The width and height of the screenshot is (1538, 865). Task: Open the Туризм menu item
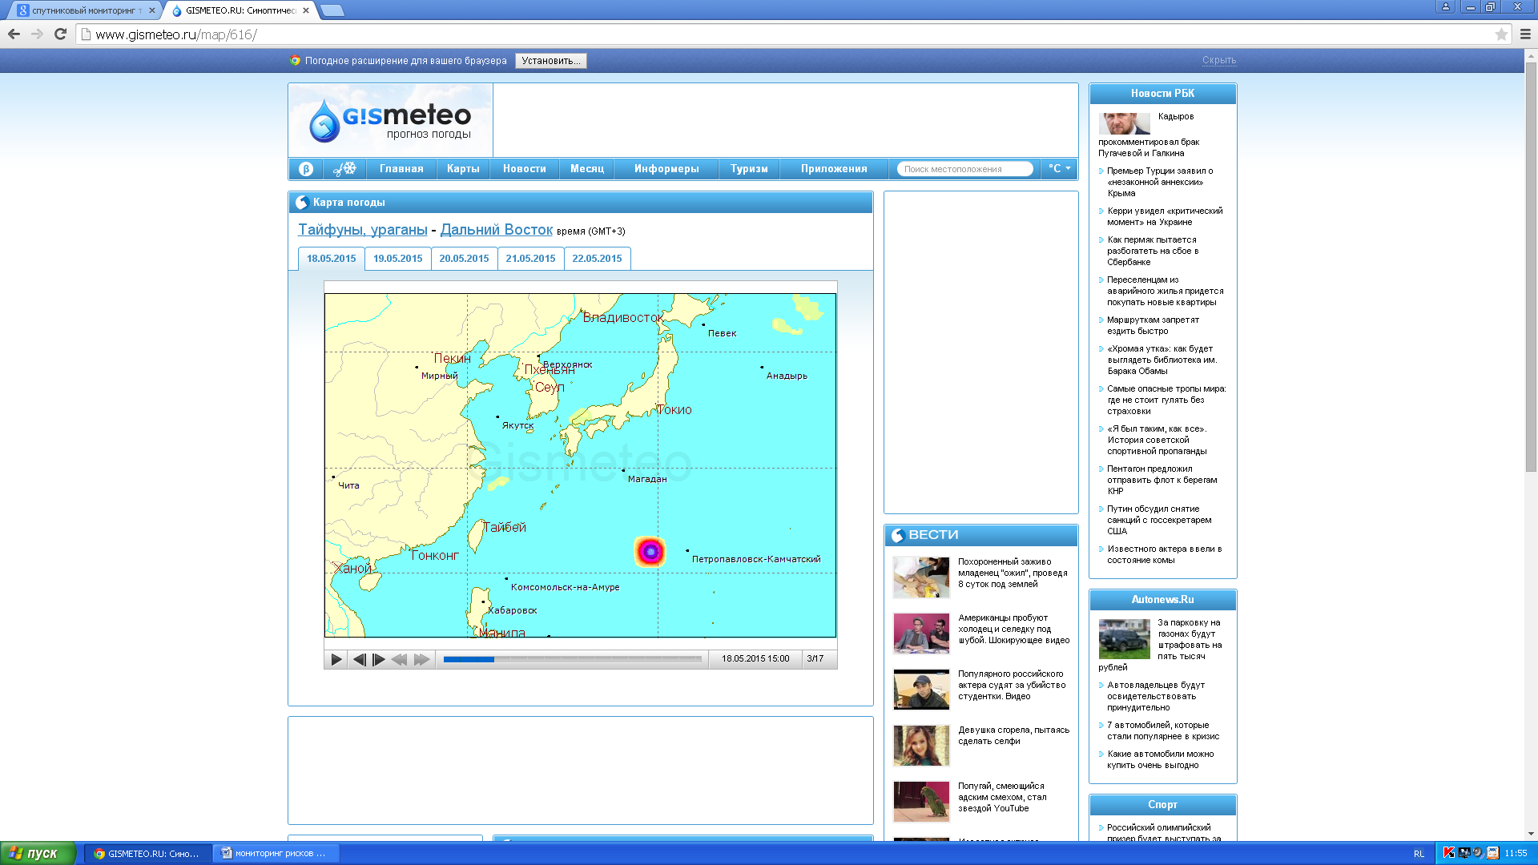(749, 168)
